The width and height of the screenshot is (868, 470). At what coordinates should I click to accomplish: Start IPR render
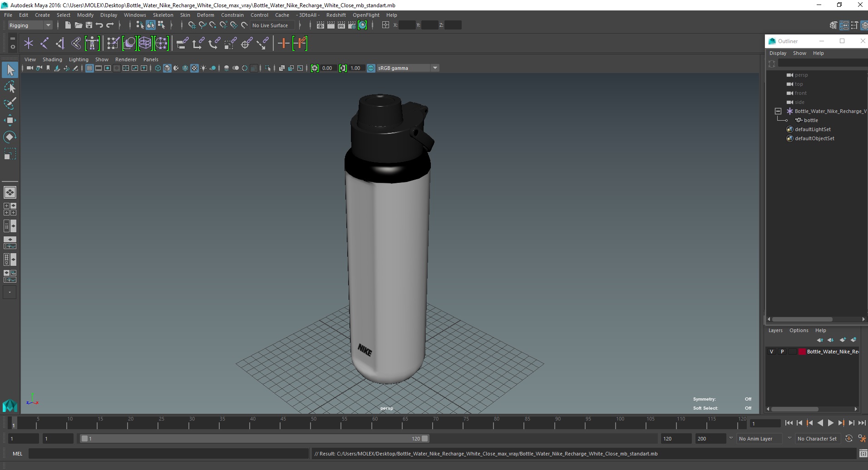point(341,25)
